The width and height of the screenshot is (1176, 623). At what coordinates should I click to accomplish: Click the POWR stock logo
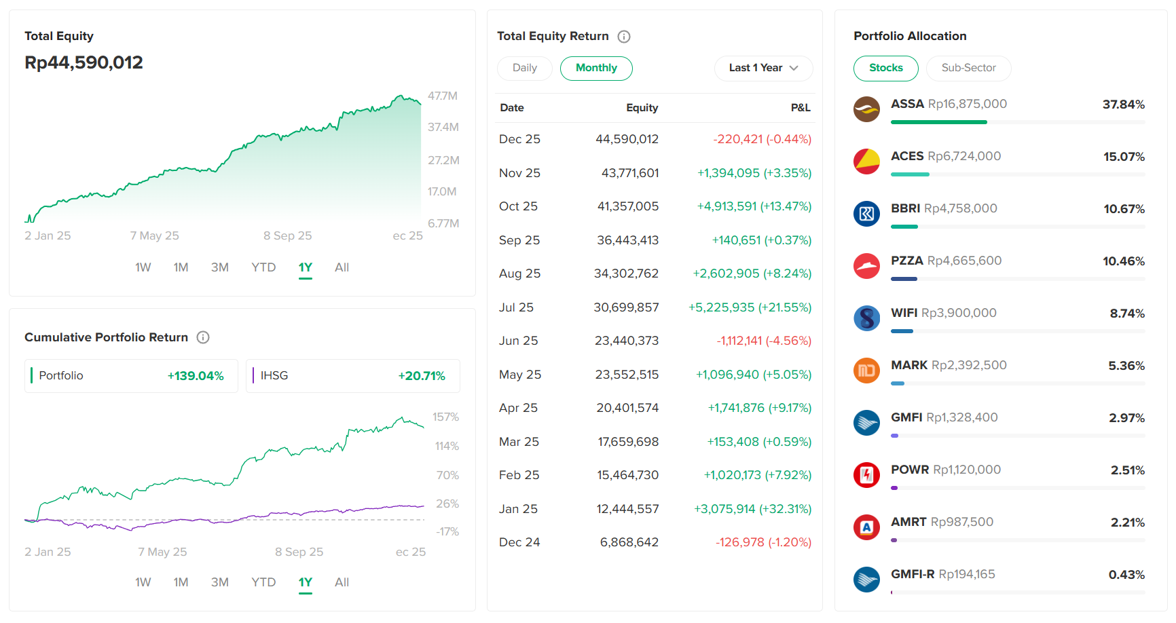866,475
